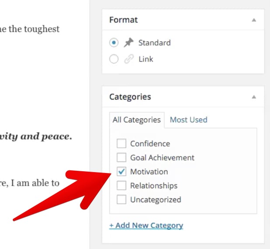Check the Confidence category box
Image resolution: width=270 pixels, height=249 pixels.
coord(121,143)
